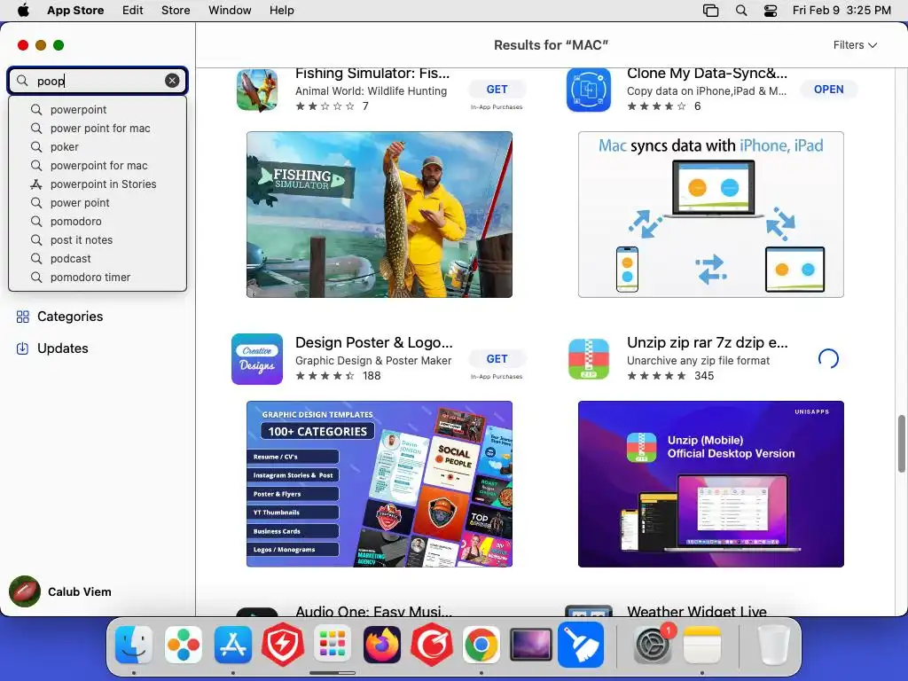Choose the 'poker' suggestion
The image size is (908, 681).
(98, 146)
